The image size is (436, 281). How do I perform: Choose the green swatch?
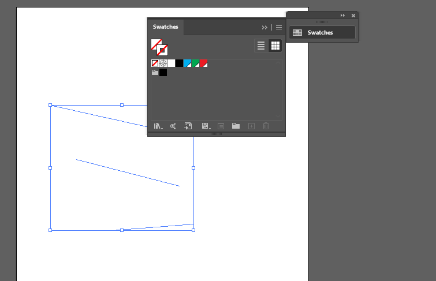point(195,63)
